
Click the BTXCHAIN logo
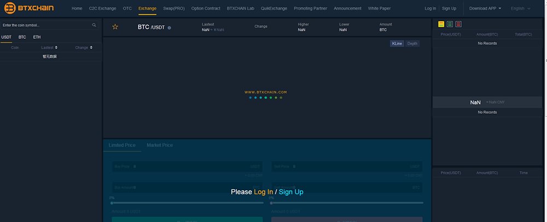[29, 8]
